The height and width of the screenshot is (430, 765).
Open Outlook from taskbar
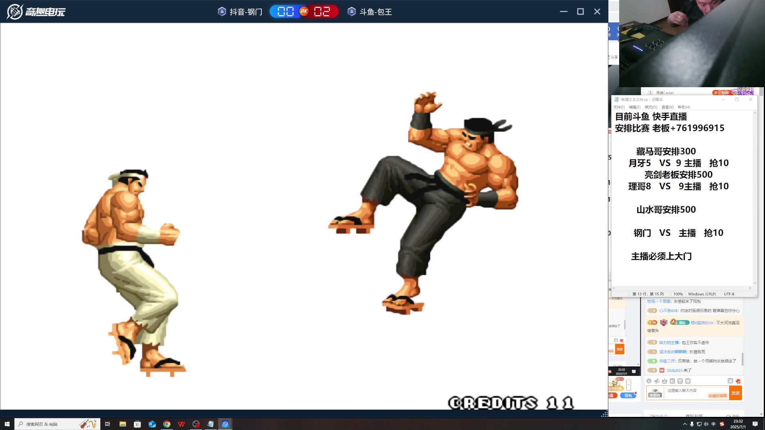click(152, 424)
